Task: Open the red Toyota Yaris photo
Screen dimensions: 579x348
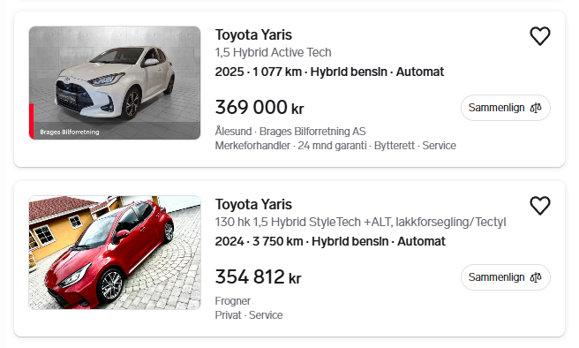Action: coord(115,253)
